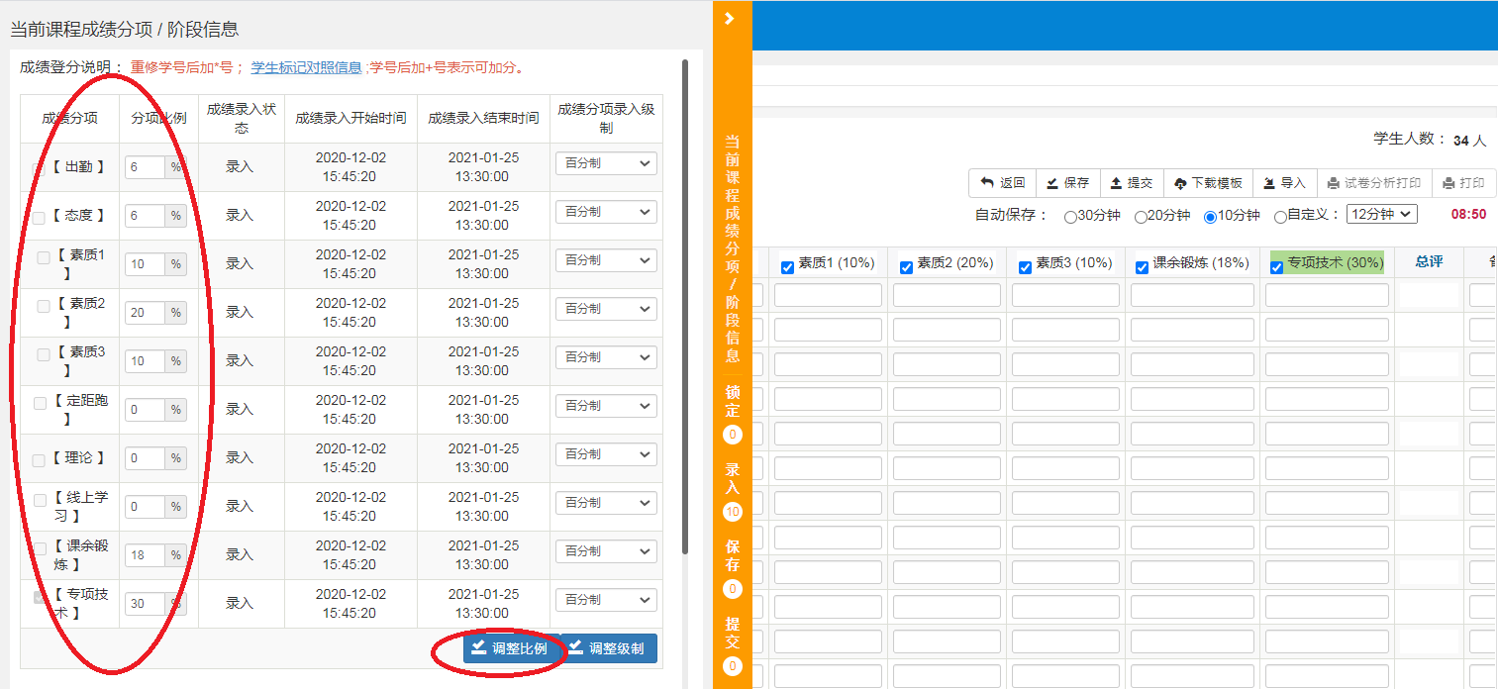Click the 试卷分析打印 print button
Viewport: 1498px width, 689px height.
pyautogui.click(x=1374, y=183)
